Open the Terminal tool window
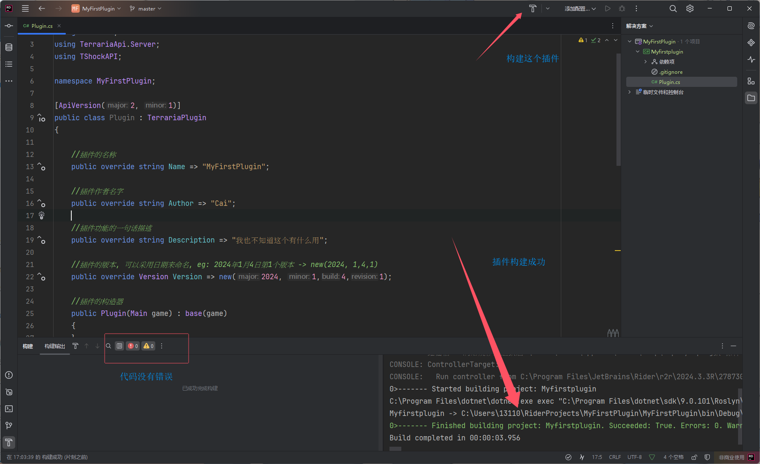760x464 pixels. tap(9, 409)
